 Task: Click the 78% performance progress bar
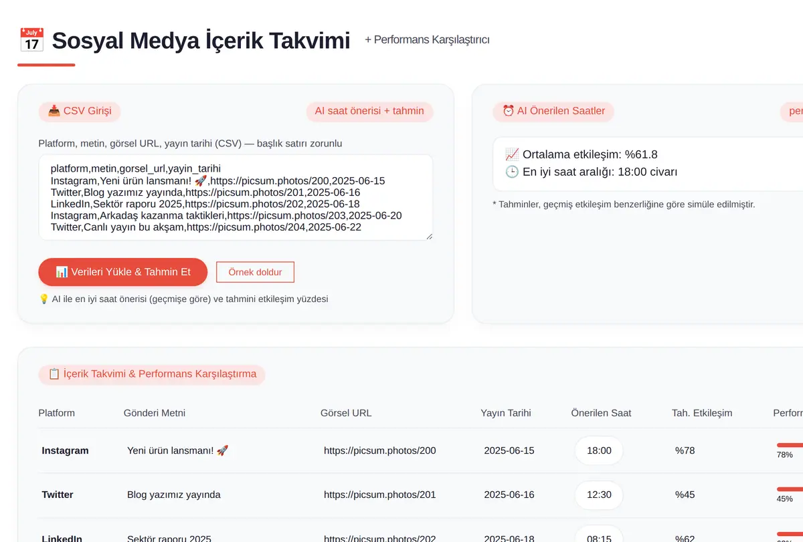coord(790,444)
